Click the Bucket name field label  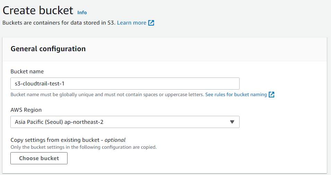(27, 72)
